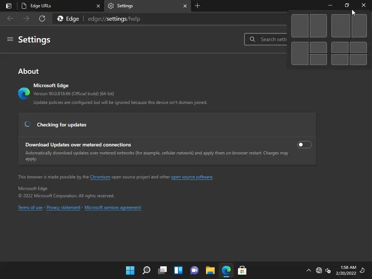Click the restore down window button

(x=347, y=5)
